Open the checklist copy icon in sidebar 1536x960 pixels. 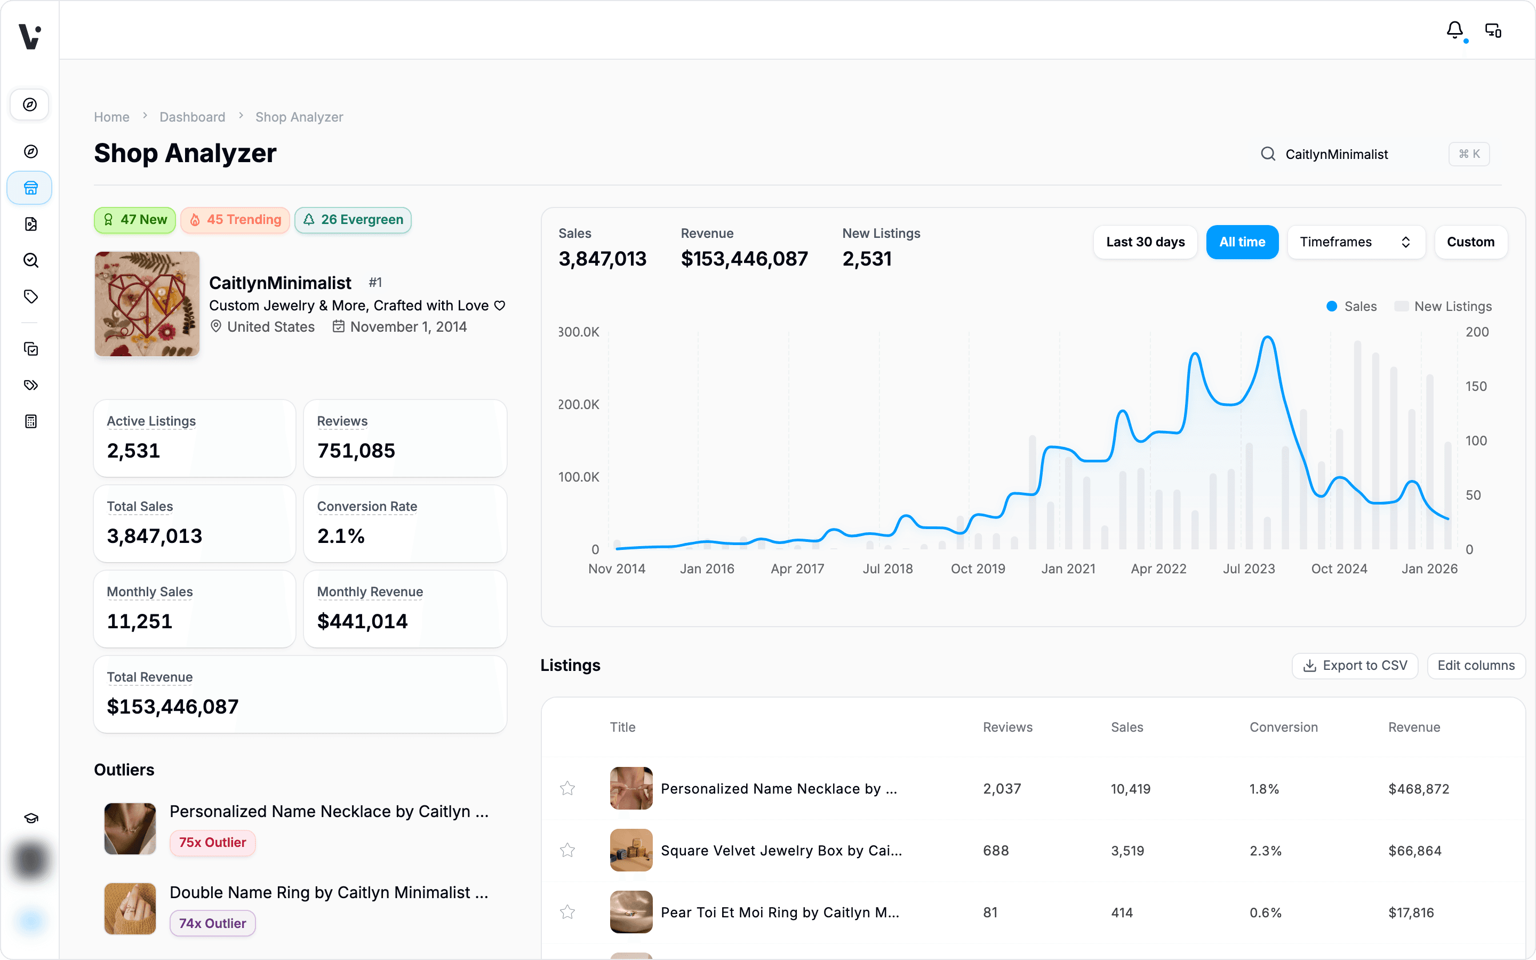pyautogui.click(x=30, y=349)
